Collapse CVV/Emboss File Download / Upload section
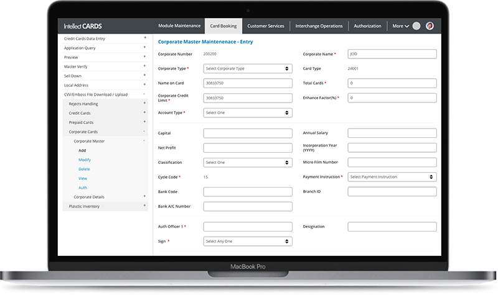This screenshot has height=295, width=498. (x=144, y=94)
